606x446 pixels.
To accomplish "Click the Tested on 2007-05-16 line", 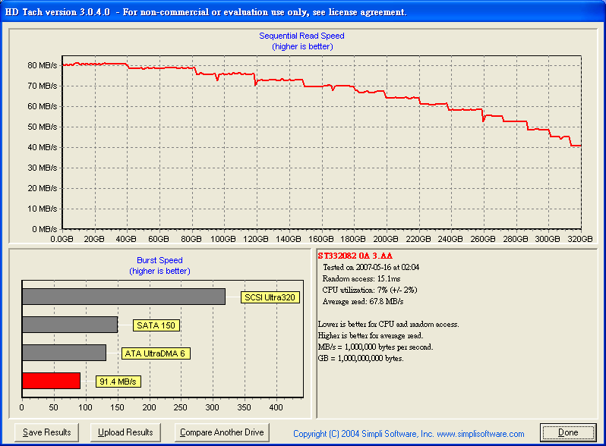I will tap(371, 267).
